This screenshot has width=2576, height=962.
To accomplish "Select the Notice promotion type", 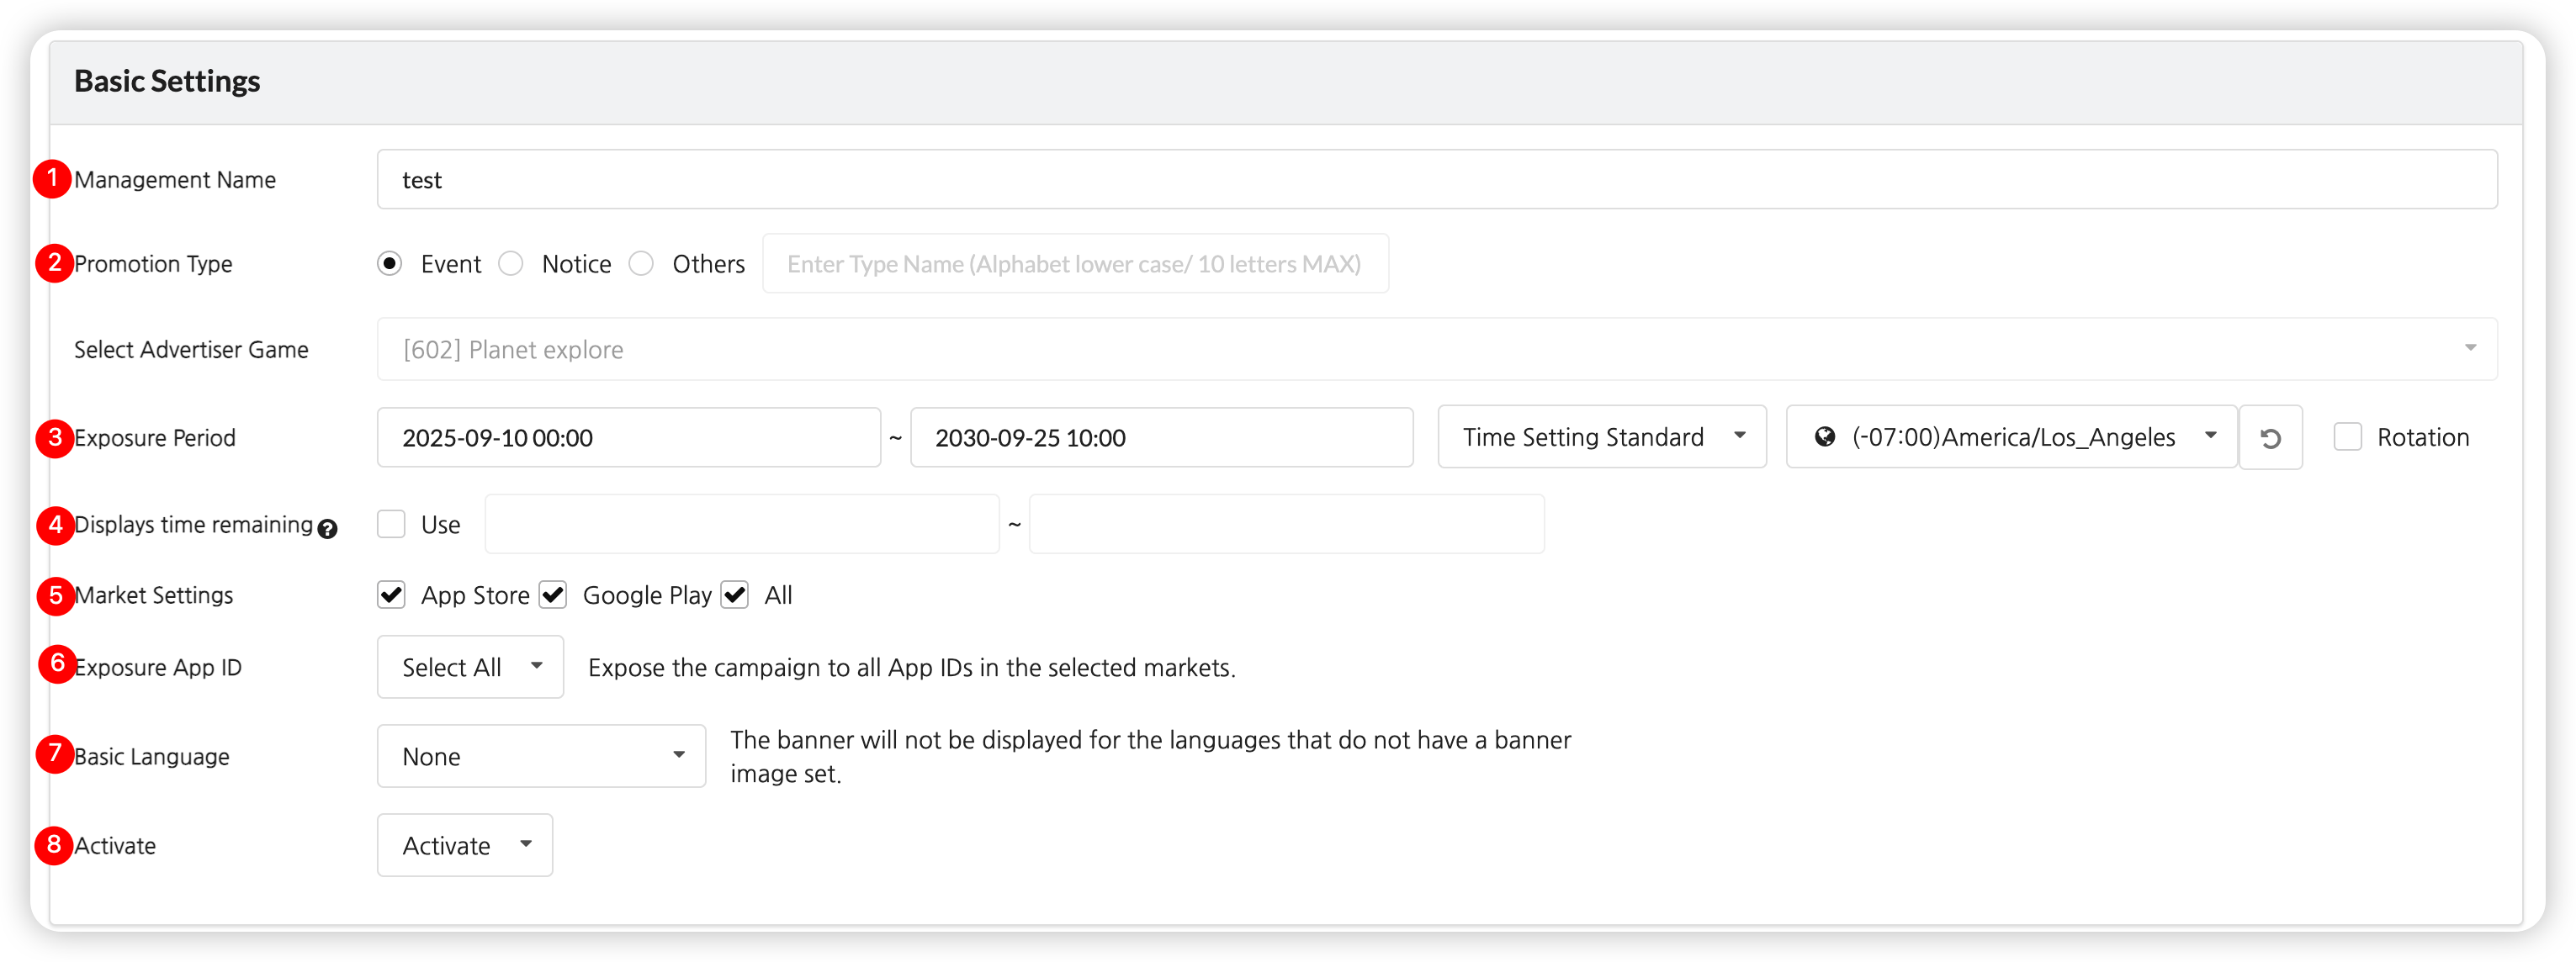I will (x=511, y=264).
